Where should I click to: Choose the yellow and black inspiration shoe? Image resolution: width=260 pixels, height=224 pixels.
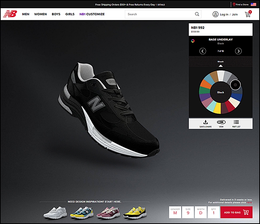(x=135, y=212)
